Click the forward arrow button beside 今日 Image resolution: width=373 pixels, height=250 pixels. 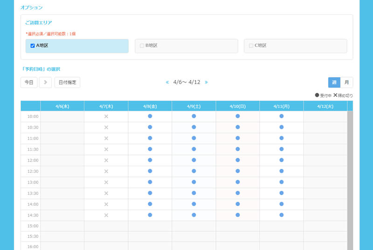click(45, 82)
